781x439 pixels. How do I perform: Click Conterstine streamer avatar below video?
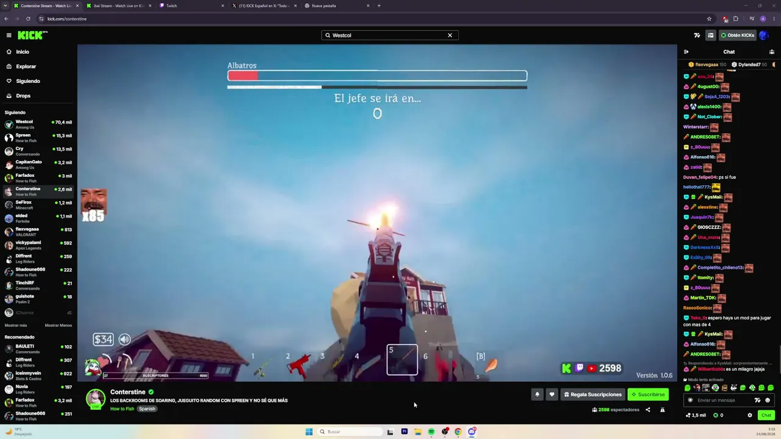click(95, 399)
